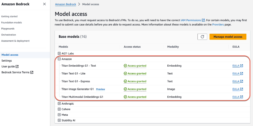253x126 pixels.
Task: Open Settings in sidebar
Action: (x=7, y=61)
